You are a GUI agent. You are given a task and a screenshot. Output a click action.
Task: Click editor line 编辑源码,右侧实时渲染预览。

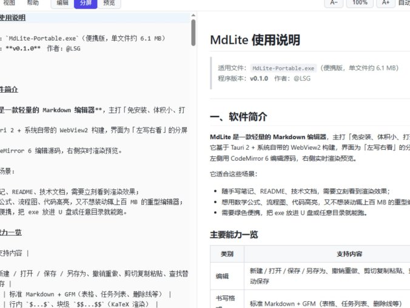[x=61, y=151]
